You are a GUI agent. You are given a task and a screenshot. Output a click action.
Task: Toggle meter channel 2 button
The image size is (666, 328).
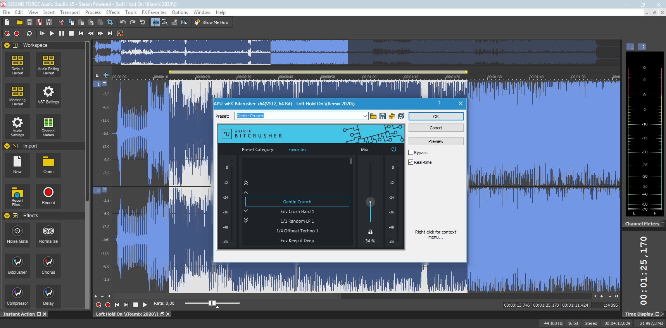click(x=643, y=47)
